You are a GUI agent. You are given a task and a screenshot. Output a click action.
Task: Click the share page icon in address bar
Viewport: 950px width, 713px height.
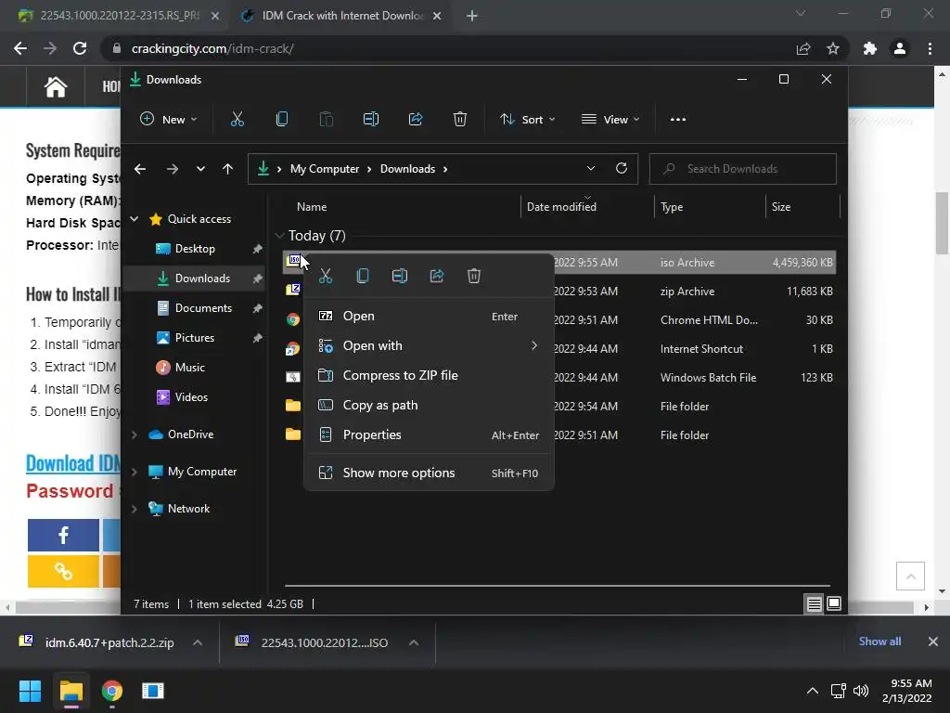803,48
